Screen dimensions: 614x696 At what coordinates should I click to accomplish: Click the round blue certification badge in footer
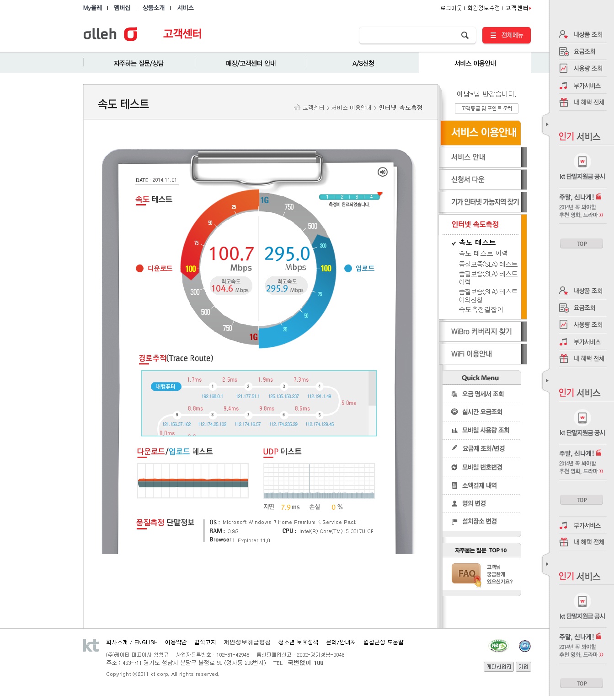pyautogui.click(x=524, y=646)
